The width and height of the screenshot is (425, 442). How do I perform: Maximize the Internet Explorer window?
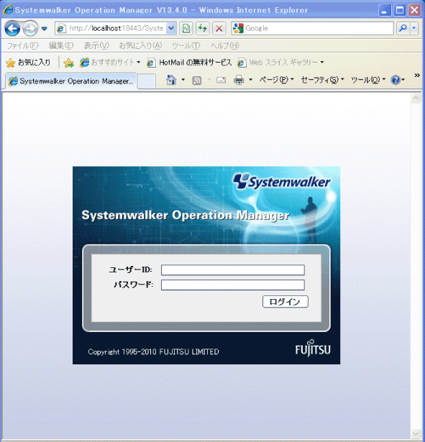point(400,11)
